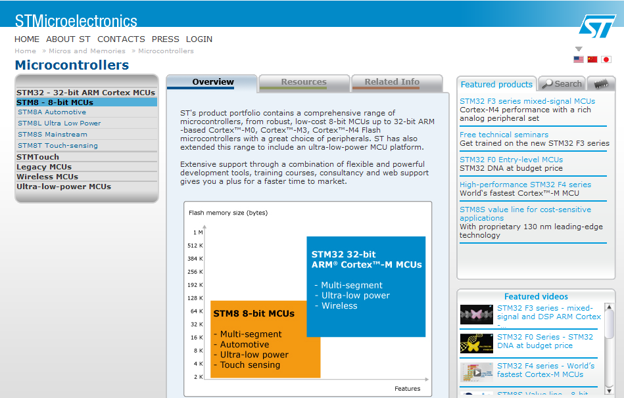The height and width of the screenshot is (398, 624).
Task: Click the Microcontrollers breadcrumb link
Action: click(166, 51)
